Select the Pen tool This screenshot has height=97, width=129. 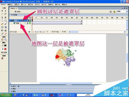2,17
